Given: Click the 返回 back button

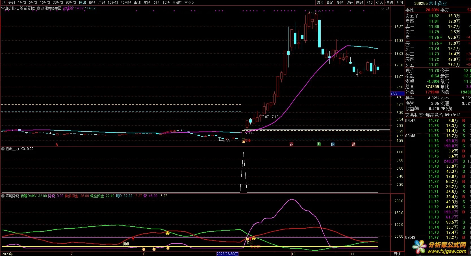Looking at the screenshot, I should tap(400, 3).
